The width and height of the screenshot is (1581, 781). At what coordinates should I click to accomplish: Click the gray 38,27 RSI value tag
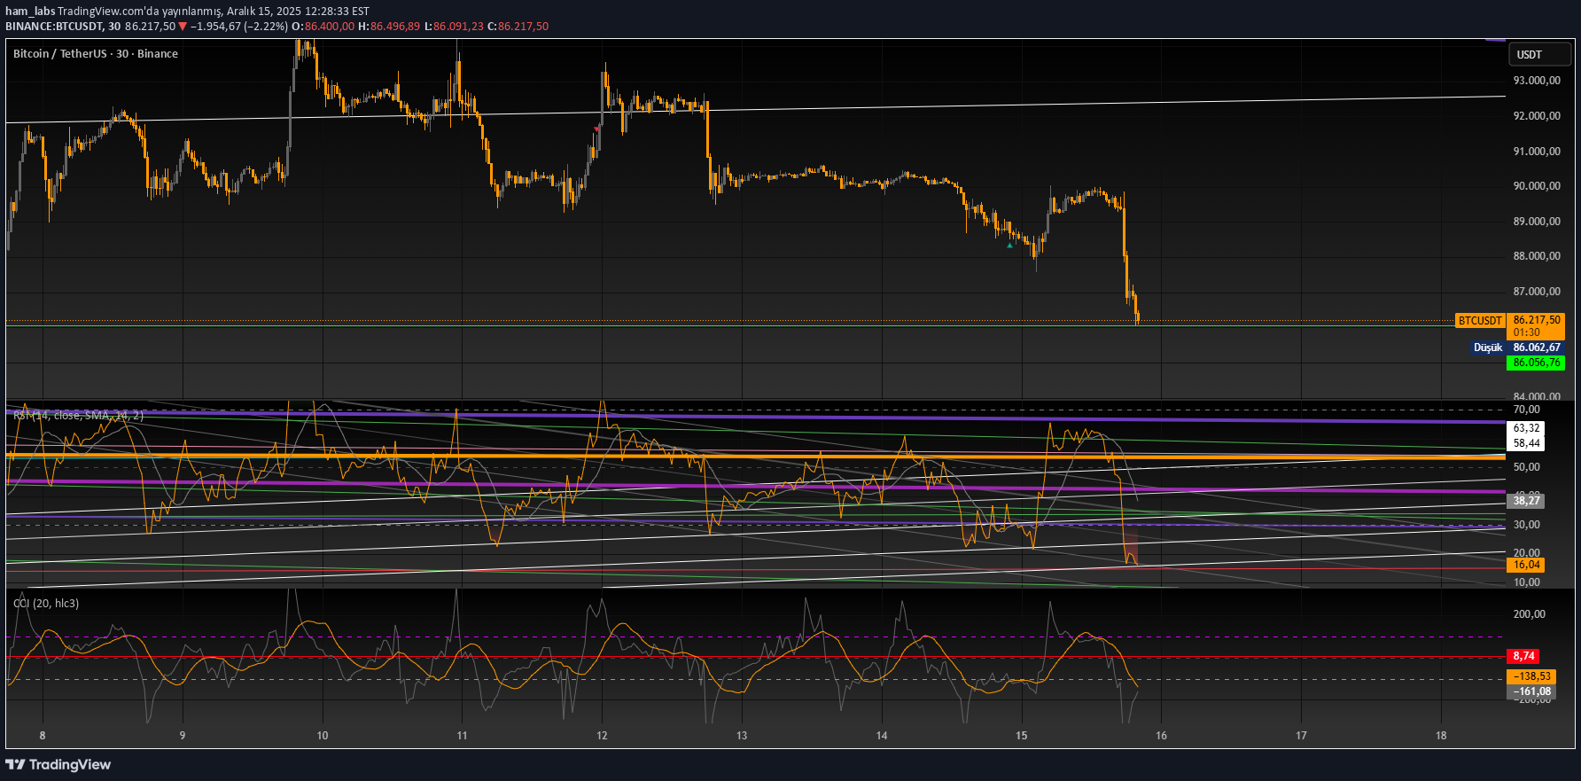(1525, 501)
